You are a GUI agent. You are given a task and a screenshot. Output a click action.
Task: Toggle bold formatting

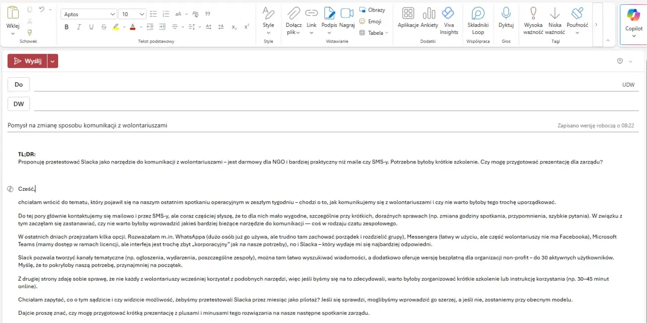point(66,27)
